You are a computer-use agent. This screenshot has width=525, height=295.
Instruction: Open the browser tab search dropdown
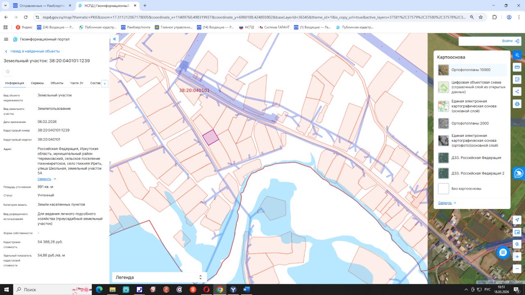click(x=5, y=6)
